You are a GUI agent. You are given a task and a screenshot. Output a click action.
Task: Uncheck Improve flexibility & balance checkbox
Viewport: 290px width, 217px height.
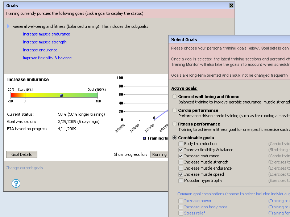(x=181, y=150)
